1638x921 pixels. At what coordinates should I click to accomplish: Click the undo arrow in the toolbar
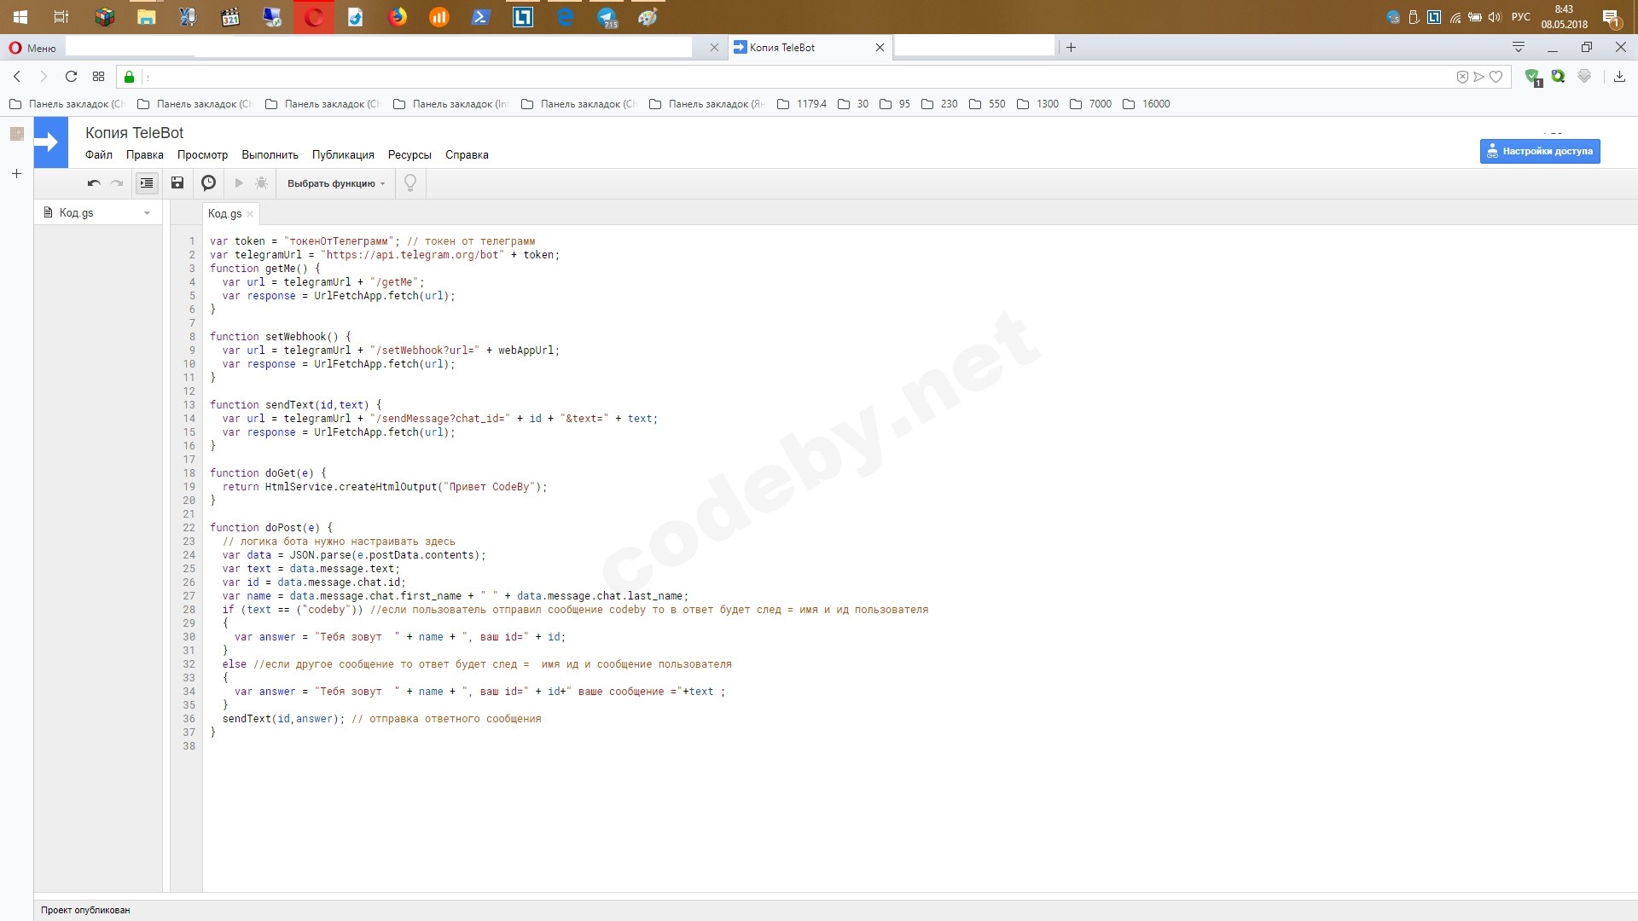(x=94, y=183)
